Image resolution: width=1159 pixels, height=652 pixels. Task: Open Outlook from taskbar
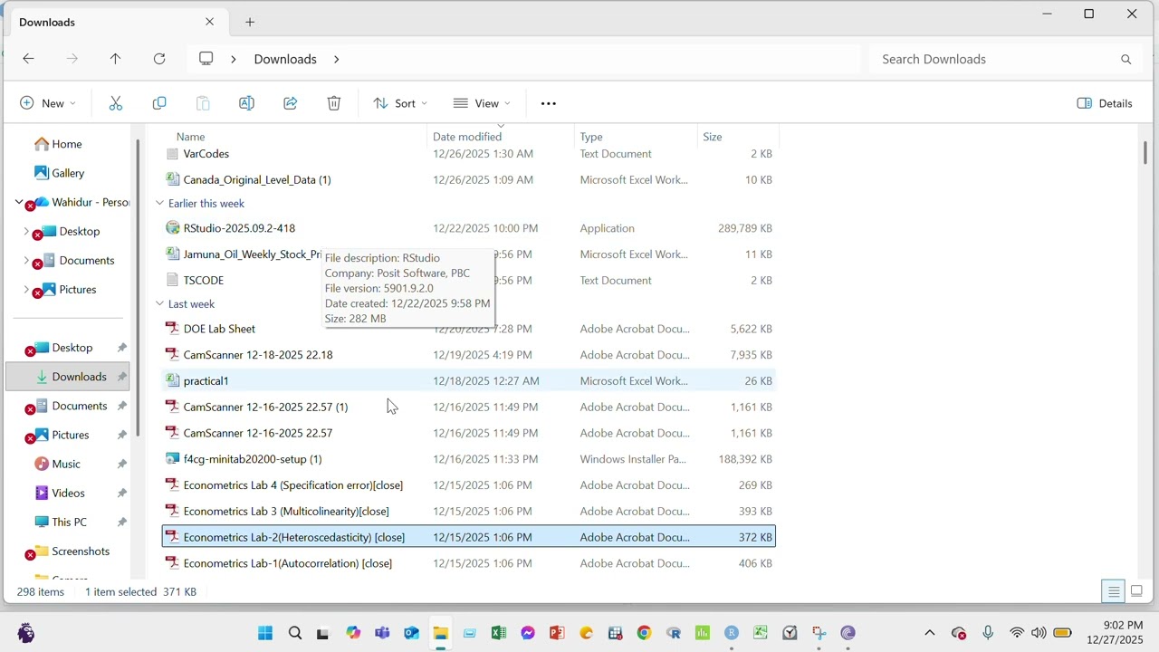pyautogui.click(x=411, y=633)
